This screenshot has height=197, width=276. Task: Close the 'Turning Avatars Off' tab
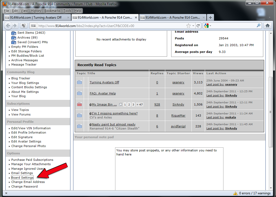[x=68, y=18]
